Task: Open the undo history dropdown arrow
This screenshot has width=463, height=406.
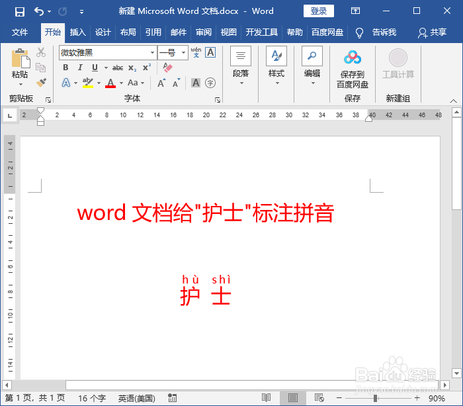Action: (50, 11)
